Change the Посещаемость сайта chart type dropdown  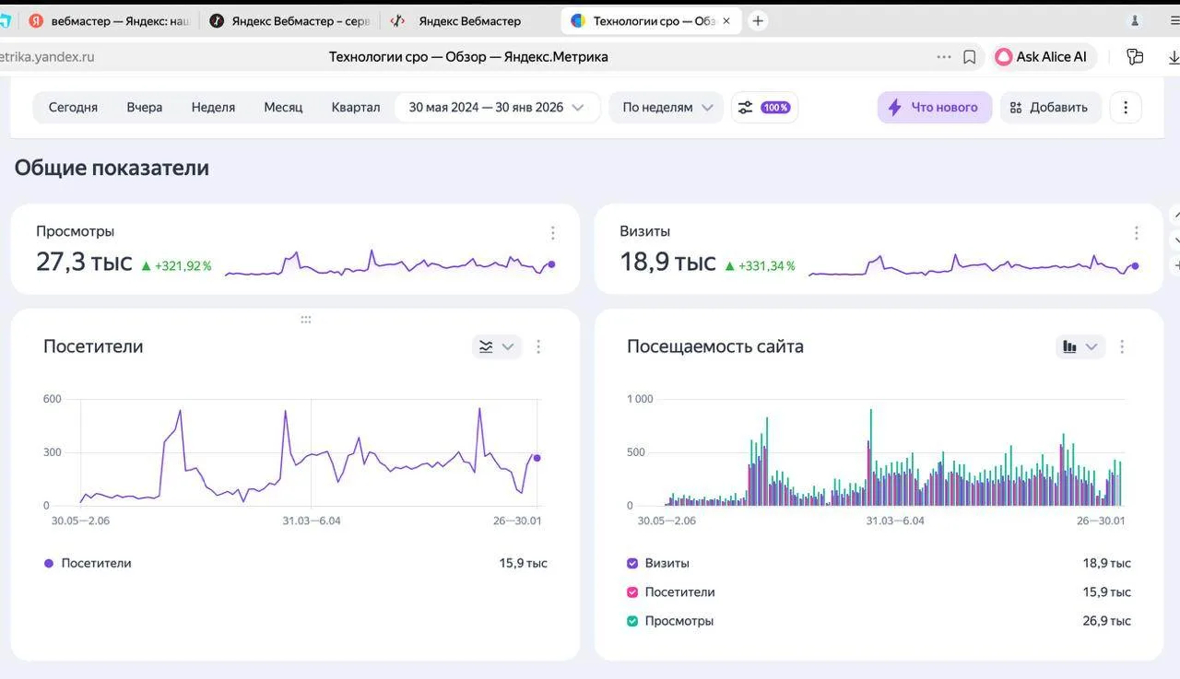pos(1080,346)
